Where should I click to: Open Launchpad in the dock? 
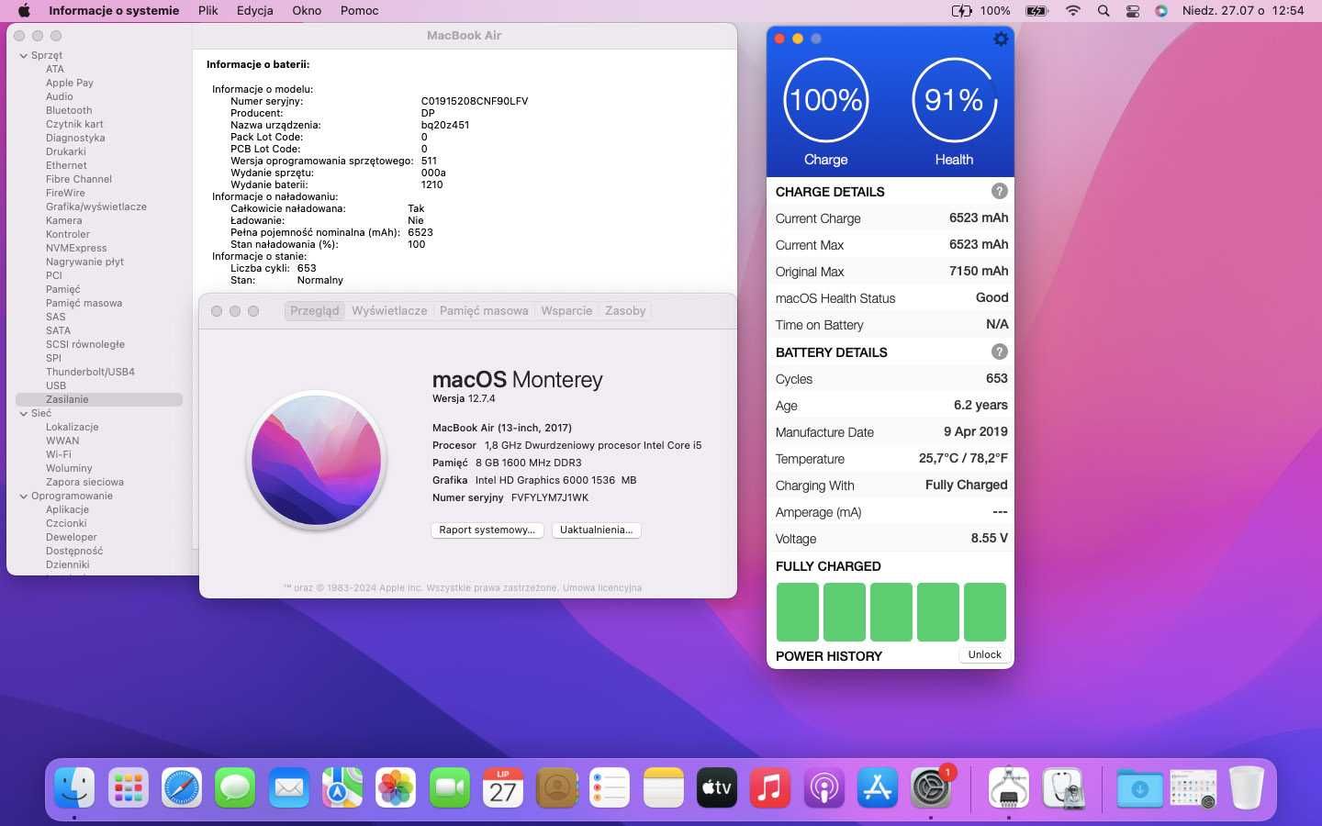pyautogui.click(x=128, y=787)
